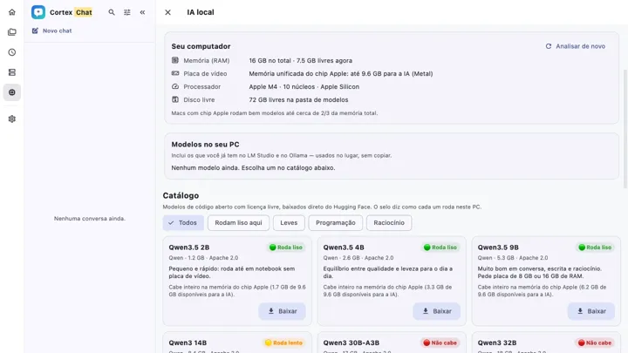Click 'Nenhuma conversa ainda.' text

click(x=90, y=219)
